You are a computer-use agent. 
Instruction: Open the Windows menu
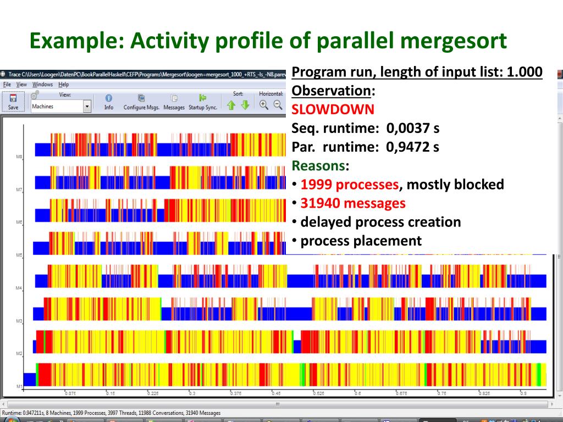(42, 84)
